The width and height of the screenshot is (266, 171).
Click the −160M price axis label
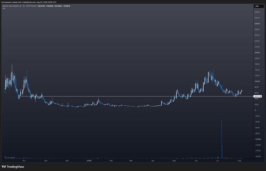click(x=257, y=157)
